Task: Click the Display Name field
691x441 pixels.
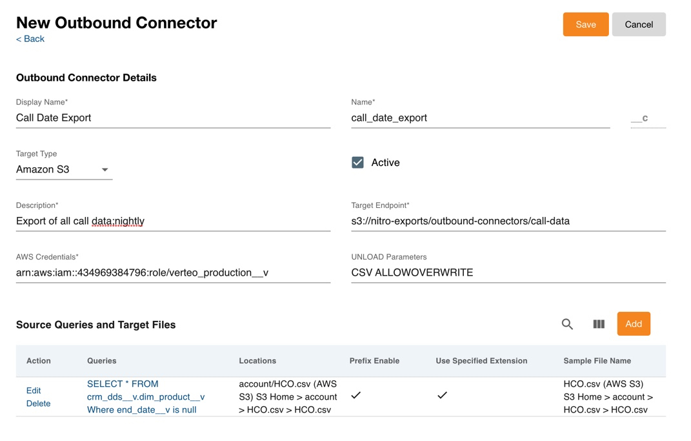Action: click(x=173, y=118)
